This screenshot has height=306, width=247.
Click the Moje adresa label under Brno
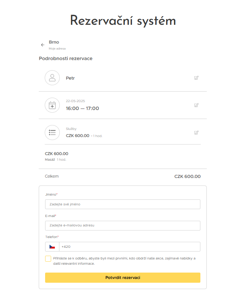57,48
